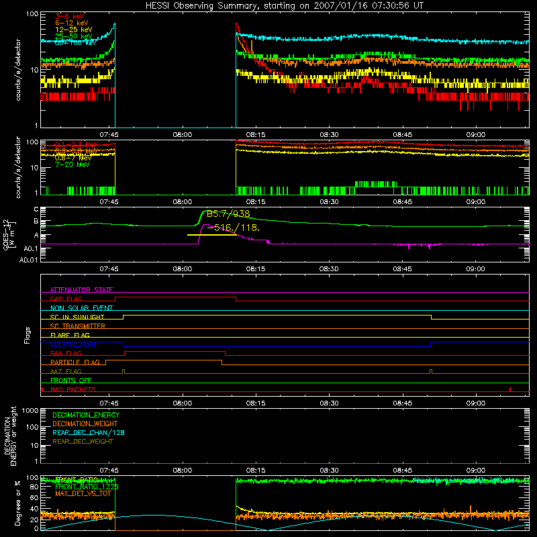The image size is (537, 537).
Task: Click the REAR_DEC_WEIGHT legend entry
Action: tap(83, 442)
